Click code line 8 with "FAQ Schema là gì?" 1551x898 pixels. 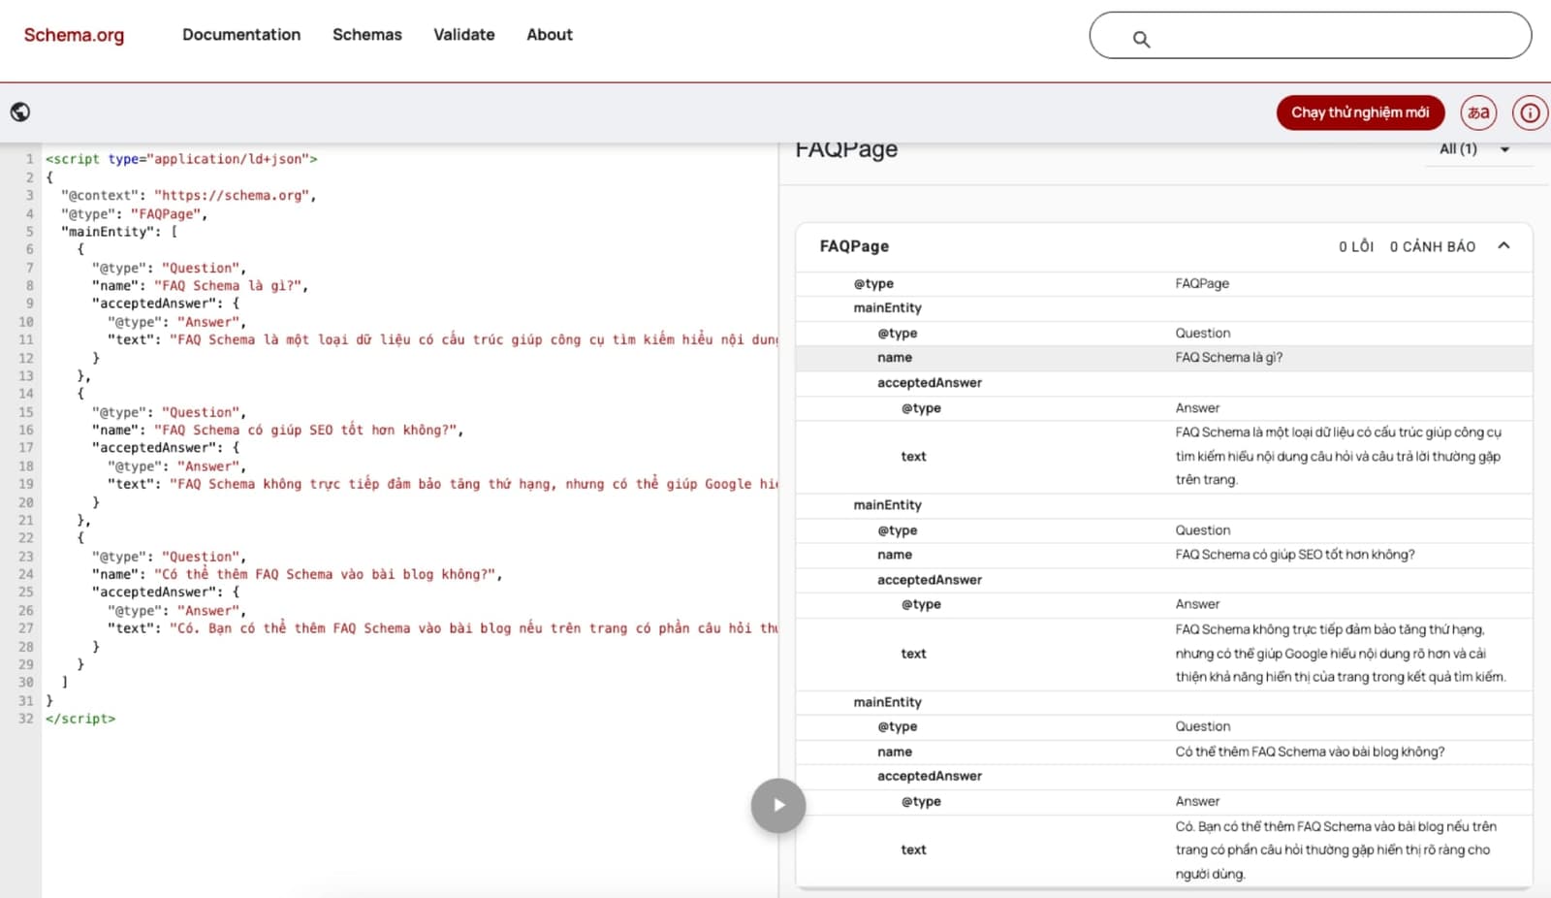[200, 285]
